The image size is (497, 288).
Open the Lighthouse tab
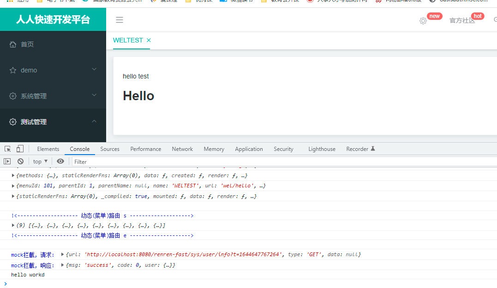pos(322,149)
